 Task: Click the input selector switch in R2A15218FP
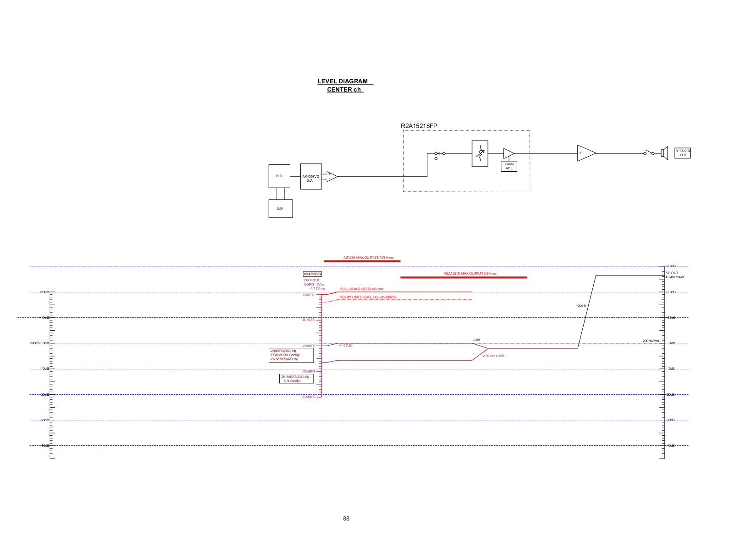(439, 154)
